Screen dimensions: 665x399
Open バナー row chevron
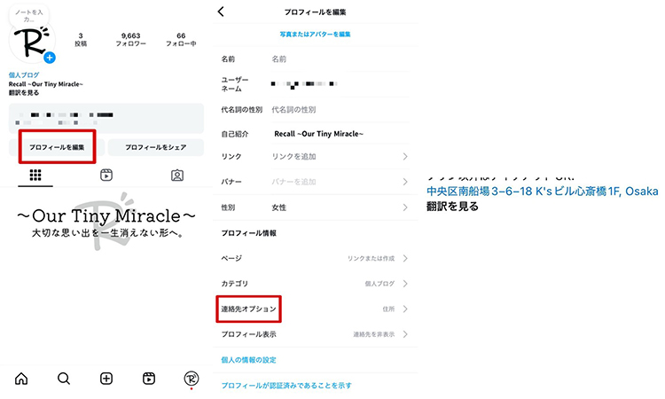pyautogui.click(x=405, y=182)
